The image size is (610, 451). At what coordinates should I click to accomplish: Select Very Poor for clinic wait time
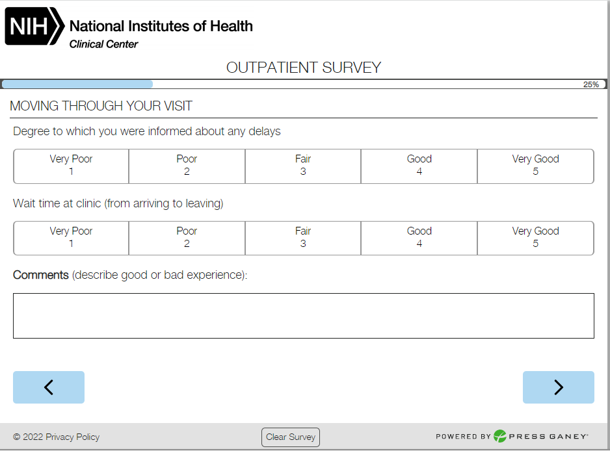[x=71, y=238]
